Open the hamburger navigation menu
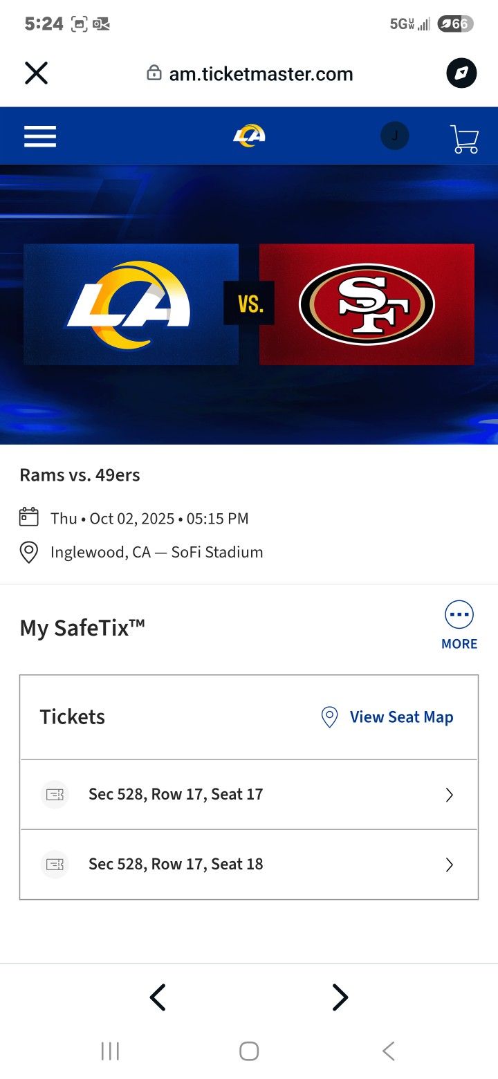 [x=40, y=136]
